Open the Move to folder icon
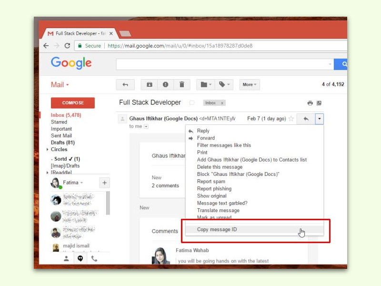Viewport: 381px width, 286px height. click(x=206, y=85)
